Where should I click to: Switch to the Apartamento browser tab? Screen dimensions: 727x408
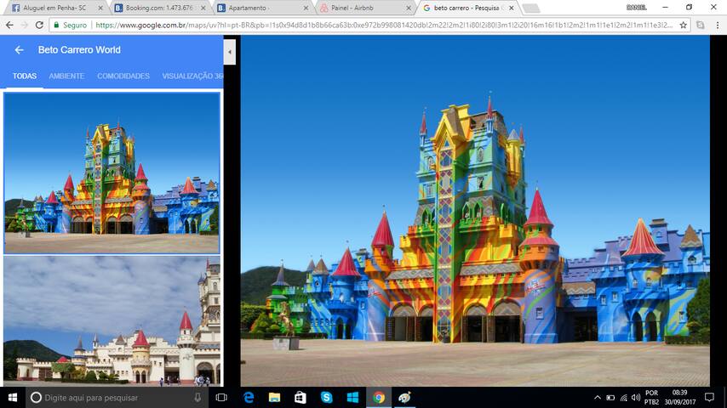point(263,8)
